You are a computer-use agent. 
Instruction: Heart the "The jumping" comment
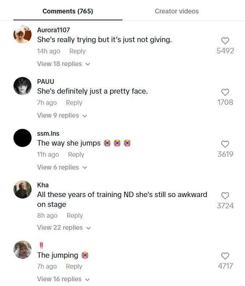click(x=225, y=256)
